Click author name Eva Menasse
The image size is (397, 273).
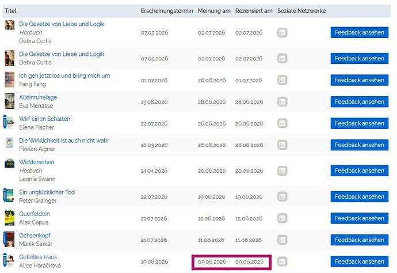click(36, 106)
